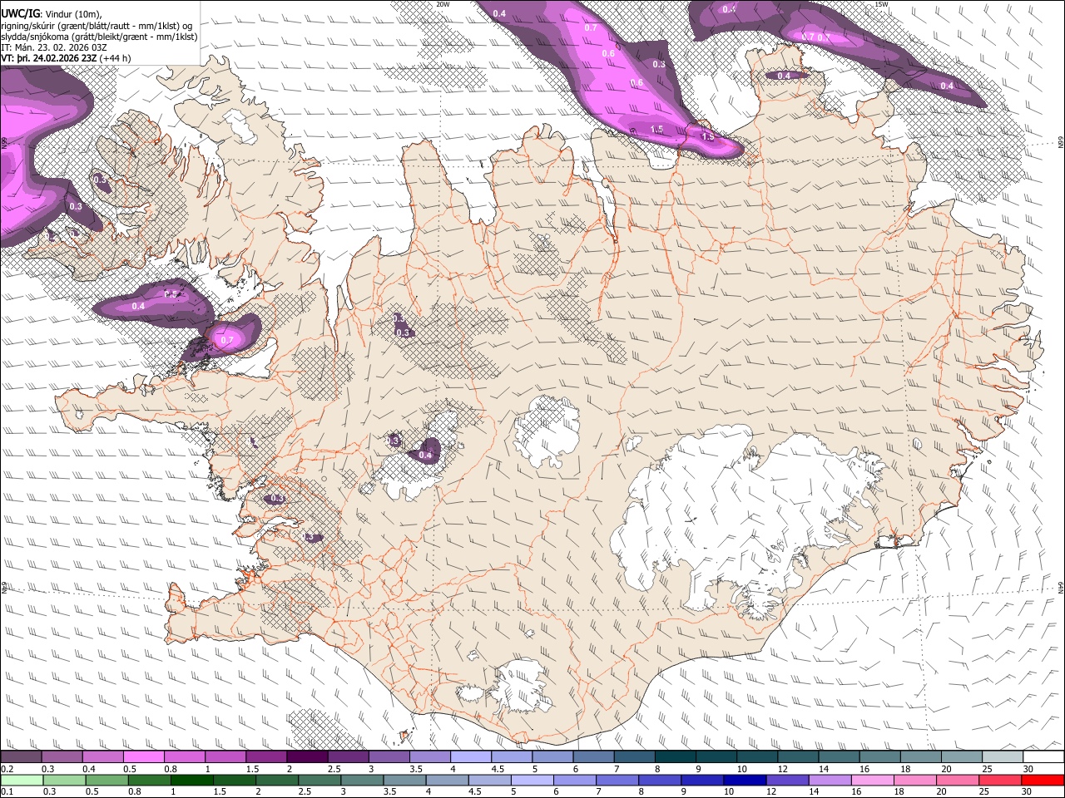
Task: Click the 2 muted green rain legend swatch
Action: coord(277,780)
